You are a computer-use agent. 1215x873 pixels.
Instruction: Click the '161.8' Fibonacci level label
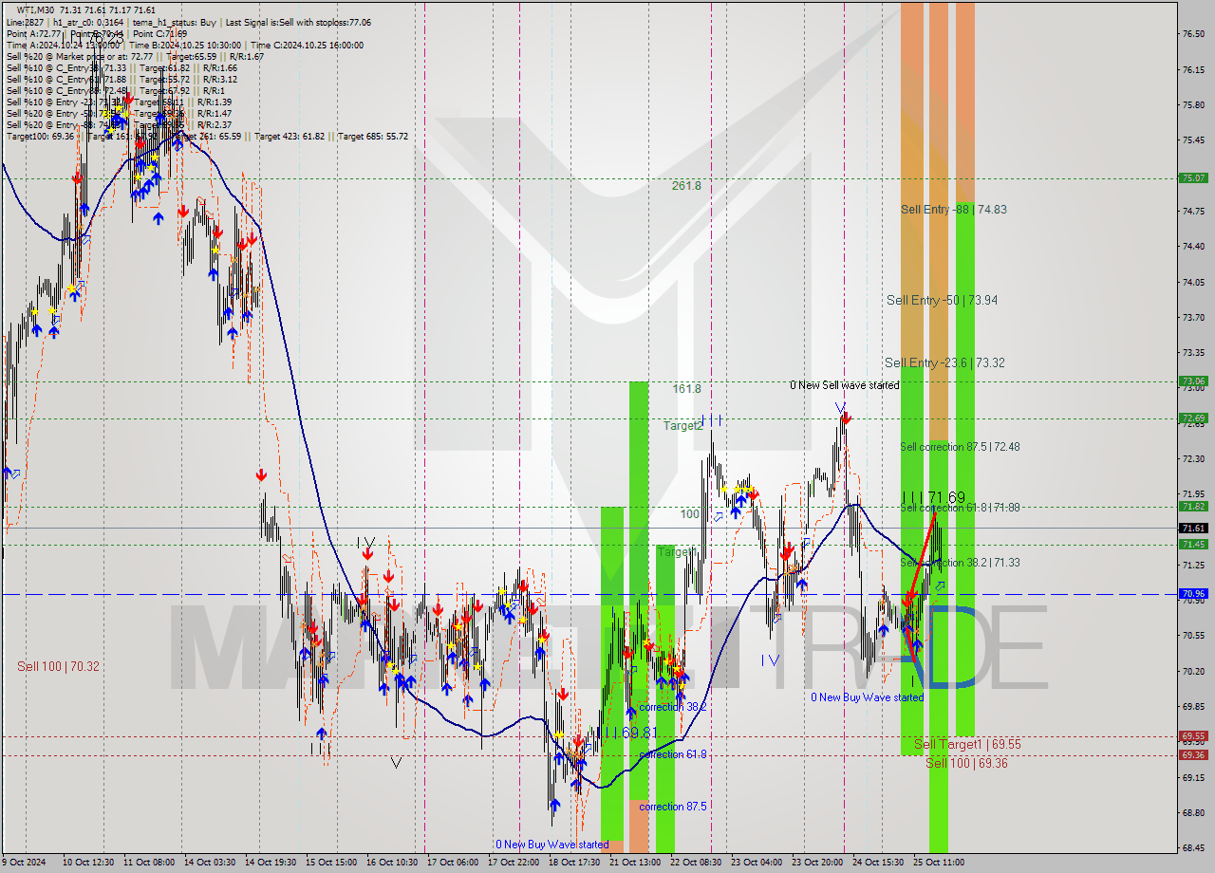(x=685, y=388)
